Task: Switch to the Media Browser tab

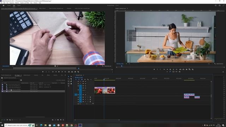Action: pyautogui.click(x=27, y=75)
